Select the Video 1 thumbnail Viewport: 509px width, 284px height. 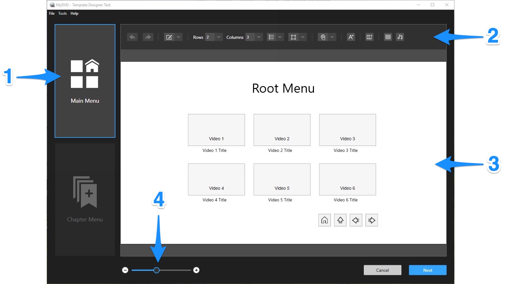(x=216, y=130)
